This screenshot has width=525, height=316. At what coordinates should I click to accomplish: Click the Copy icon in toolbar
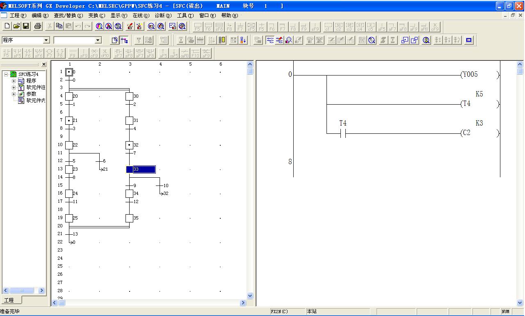(x=59, y=26)
